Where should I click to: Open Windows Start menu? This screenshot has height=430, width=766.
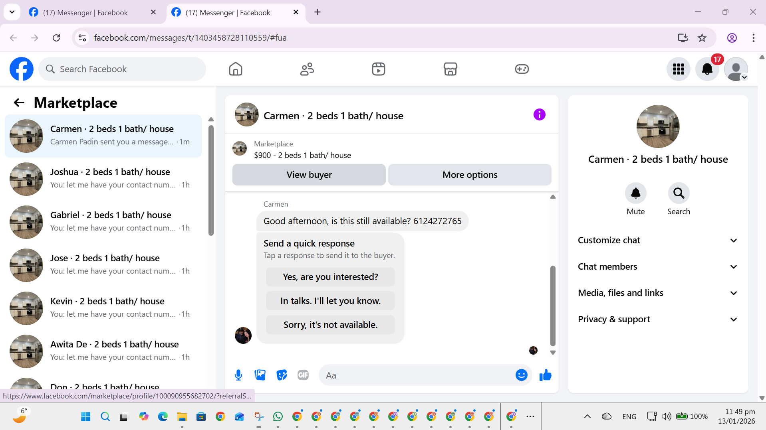(x=85, y=417)
